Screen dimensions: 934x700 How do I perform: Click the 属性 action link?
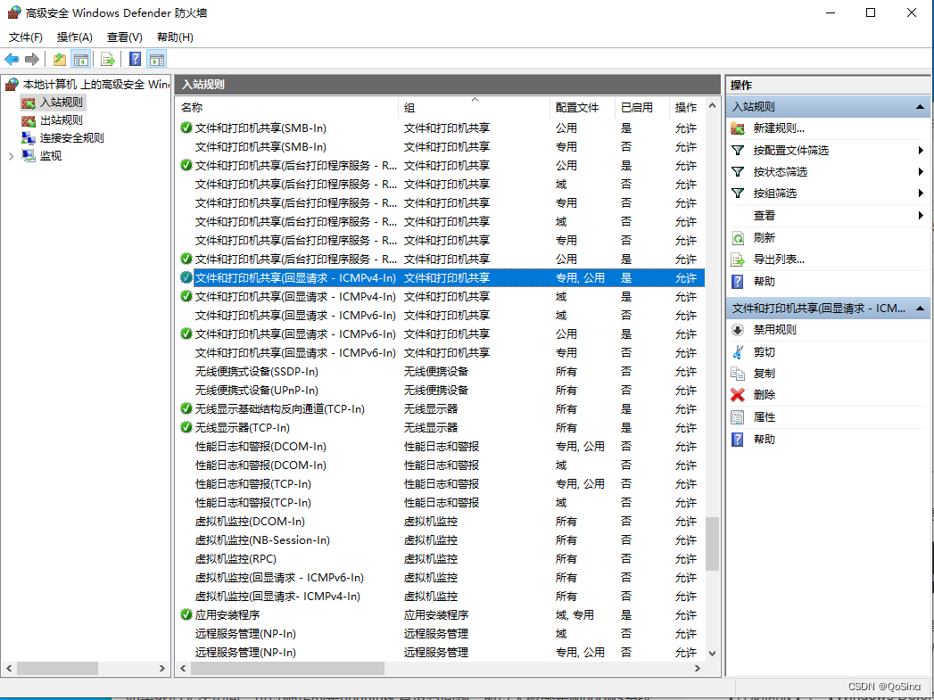click(x=765, y=417)
